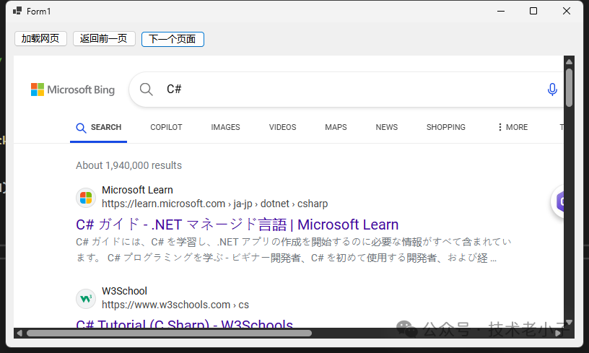The width and height of the screenshot is (589, 353).
Task: Click the Form1 window title icon
Action: (17, 11)
